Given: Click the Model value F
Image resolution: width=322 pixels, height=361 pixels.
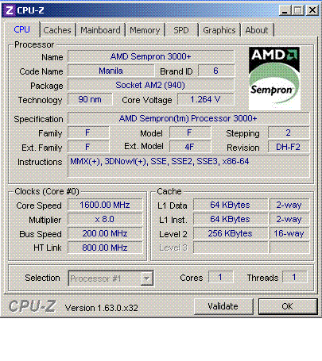Looking at the screenshot, I should pyautogui.click(x=190, y=132).
